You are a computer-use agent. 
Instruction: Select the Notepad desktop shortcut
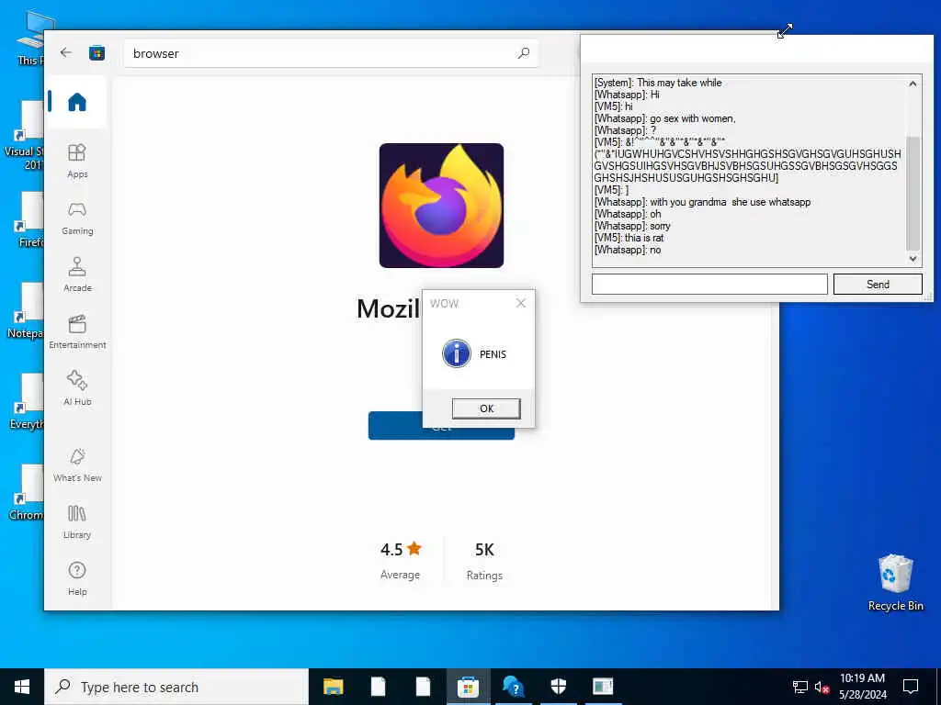[x=26, y=310]
